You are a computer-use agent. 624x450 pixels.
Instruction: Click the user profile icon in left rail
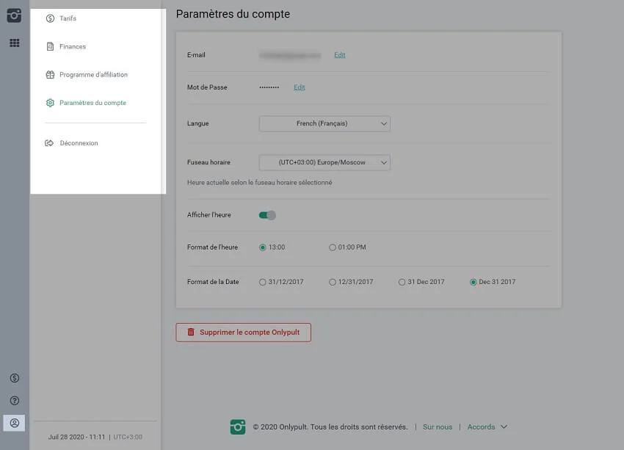tap(14, 423)
